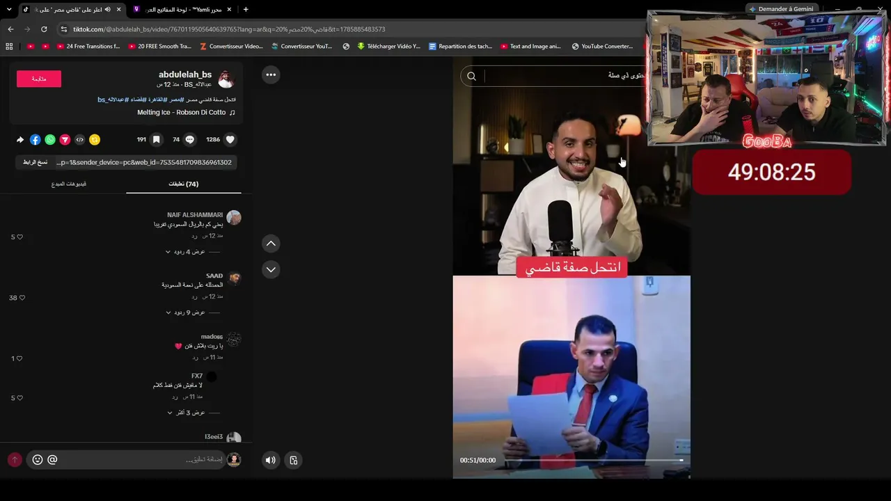Image resolution: width=891 pixels, height=501 pixels.
Task: Select the TikTok browser tab
Action: tap(71, 9)
